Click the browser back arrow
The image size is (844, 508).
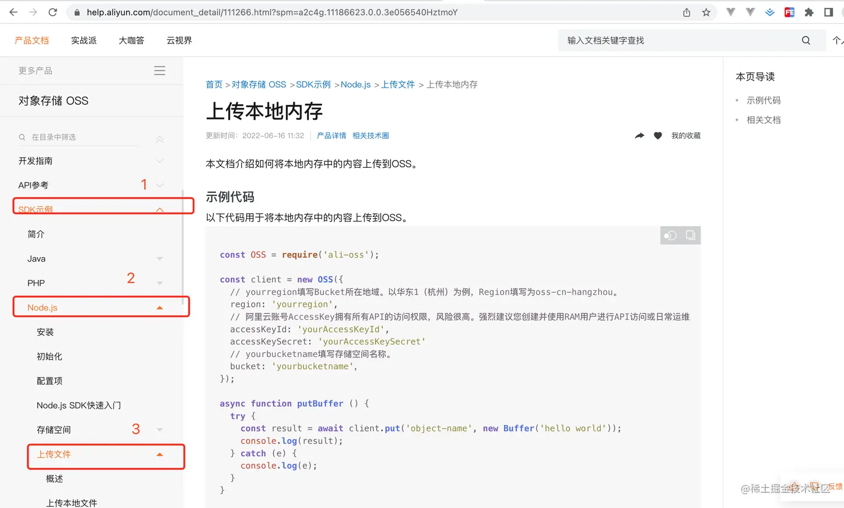coord(13,12)
